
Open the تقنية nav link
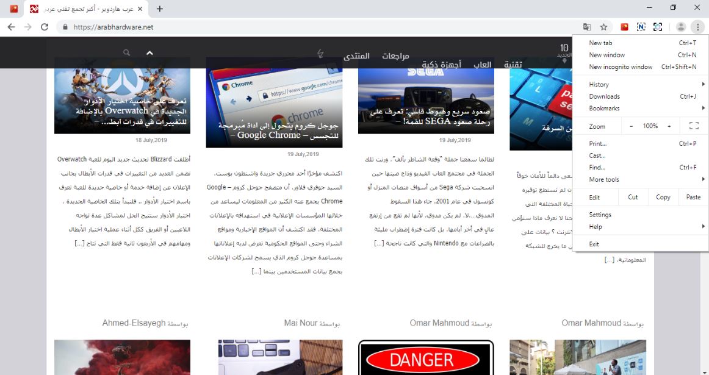(x=513, y=65)
